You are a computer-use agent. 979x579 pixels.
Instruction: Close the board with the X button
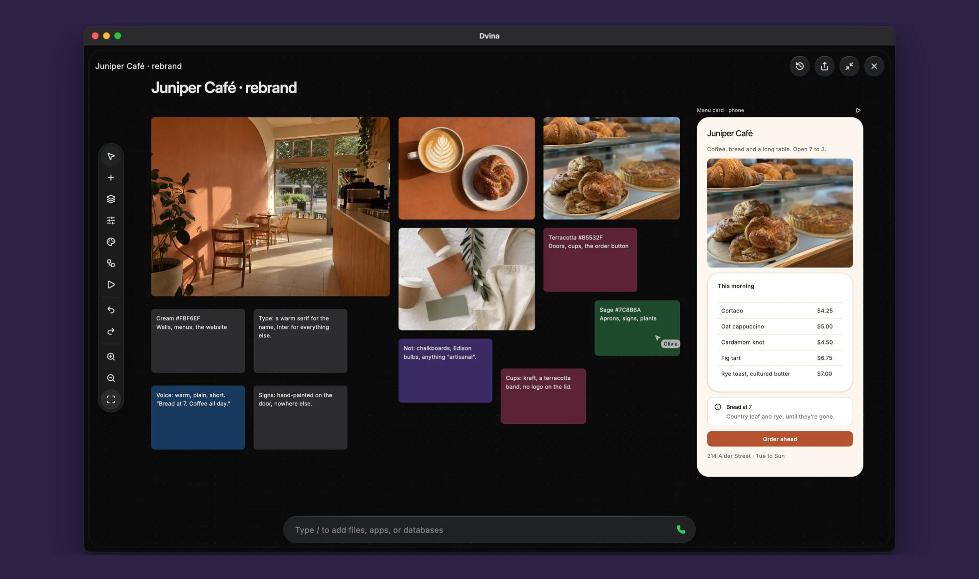874,66
